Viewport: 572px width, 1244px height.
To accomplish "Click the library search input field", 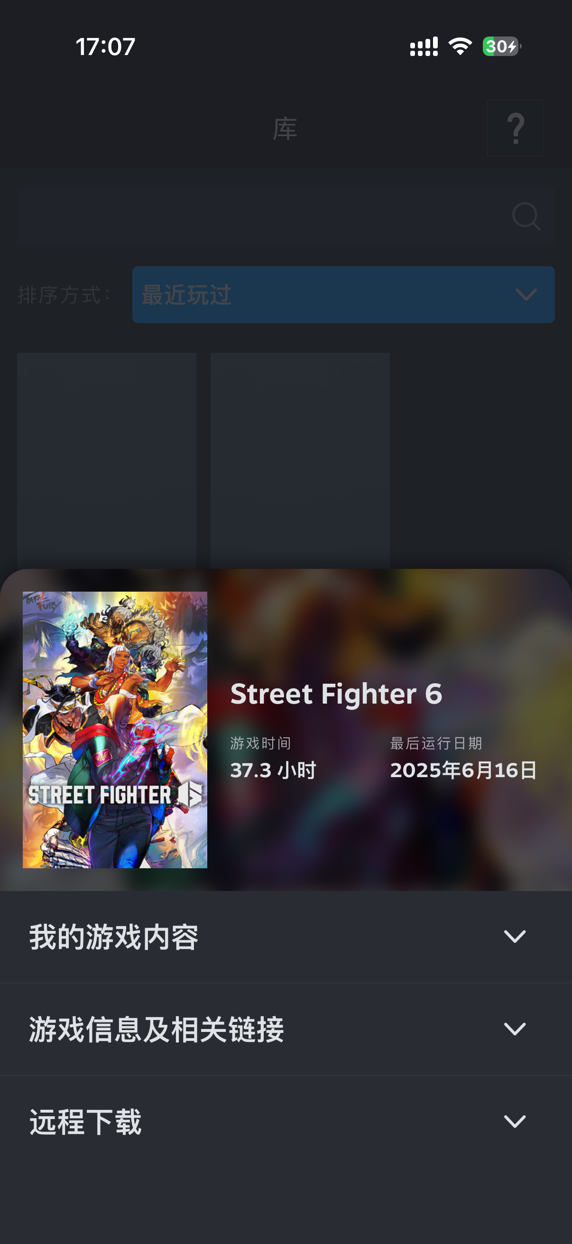I will tap(286, 216).
